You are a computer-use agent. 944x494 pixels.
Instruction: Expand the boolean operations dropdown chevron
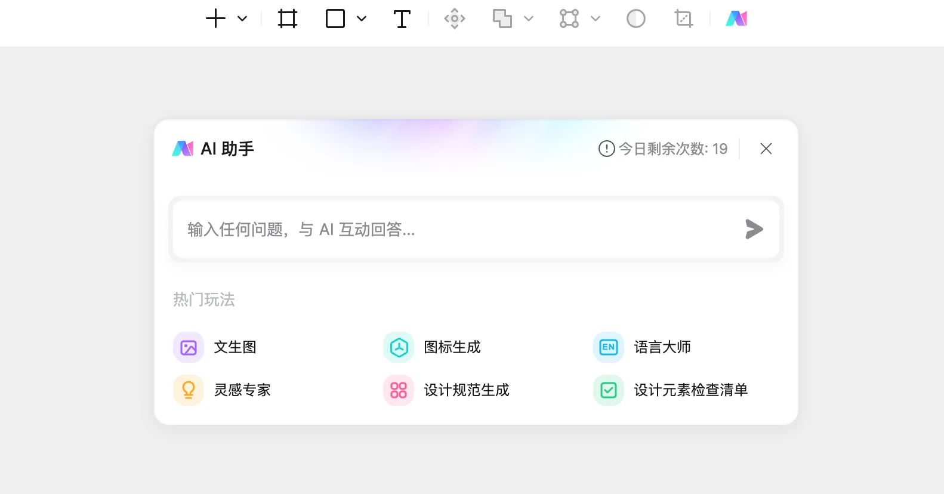529,18
